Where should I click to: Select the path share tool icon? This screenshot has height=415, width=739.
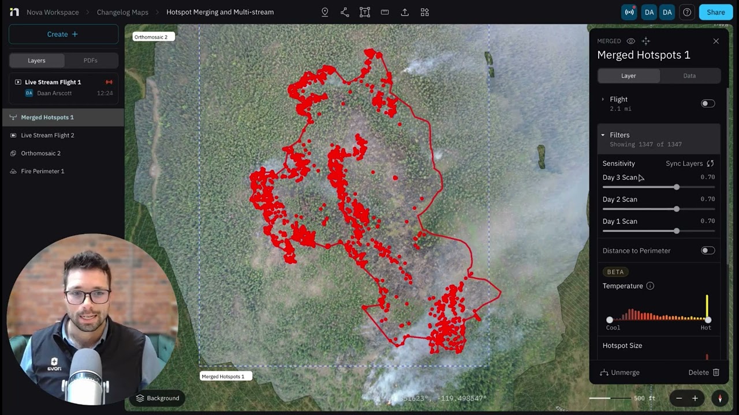click(345, 12)
